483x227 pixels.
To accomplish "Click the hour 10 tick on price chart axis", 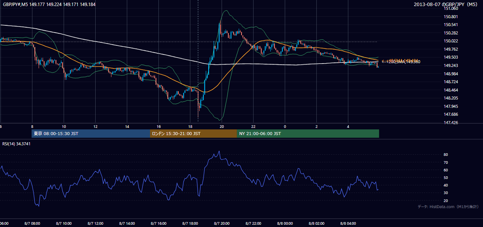I will point(64,126).
